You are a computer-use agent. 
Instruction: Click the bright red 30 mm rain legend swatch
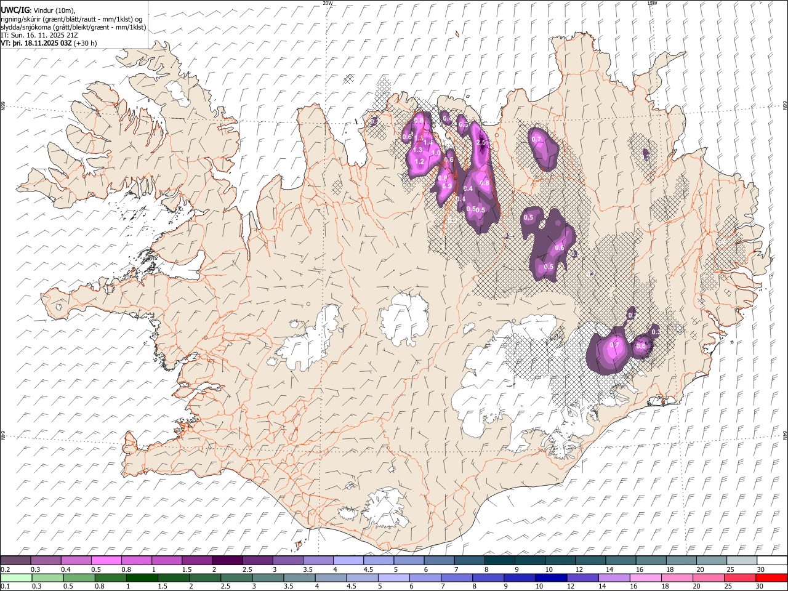point(771,577)
